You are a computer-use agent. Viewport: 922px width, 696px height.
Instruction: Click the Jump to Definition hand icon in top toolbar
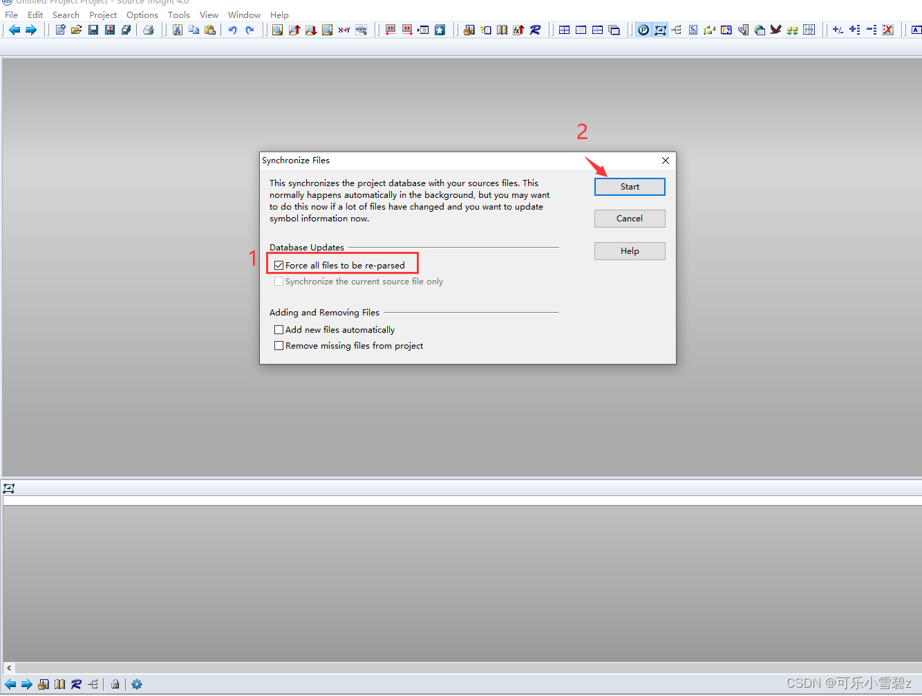(x=469, y=30)
